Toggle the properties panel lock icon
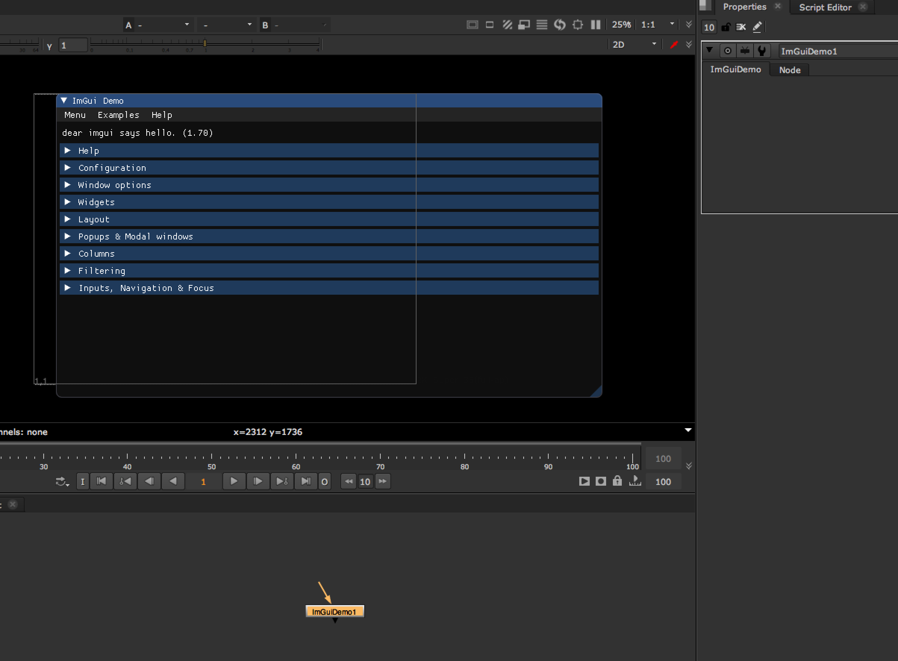 pyautogui.click(x=726, y=27)
